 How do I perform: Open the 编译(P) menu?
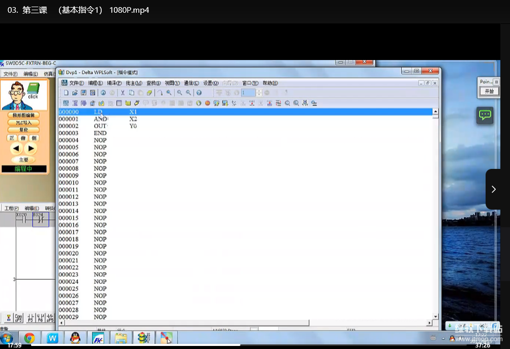point(114,83)
